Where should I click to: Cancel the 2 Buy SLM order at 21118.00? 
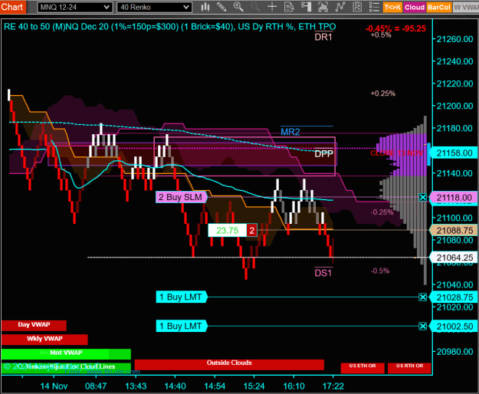[x=422, y=197]
